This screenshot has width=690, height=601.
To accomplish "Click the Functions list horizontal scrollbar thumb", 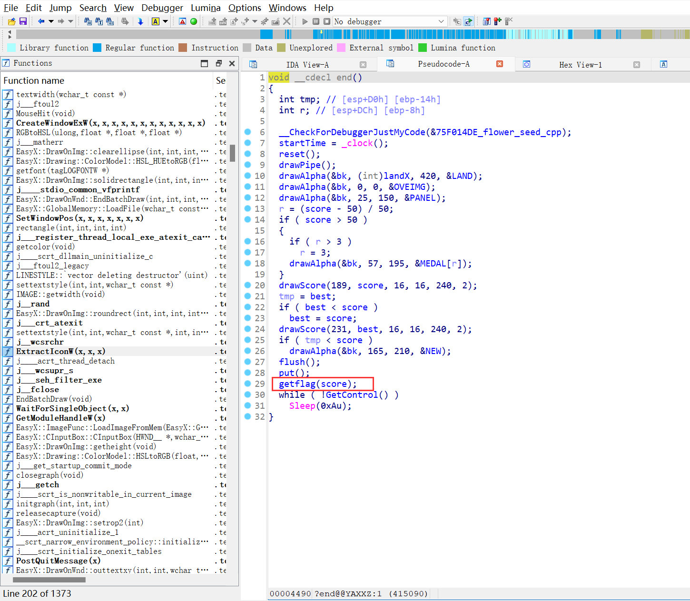I will 49,580.
